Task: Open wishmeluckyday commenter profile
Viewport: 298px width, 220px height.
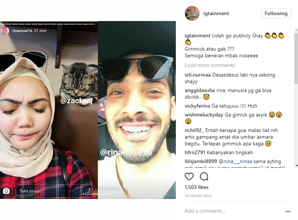Action: (x=204, y=115)
